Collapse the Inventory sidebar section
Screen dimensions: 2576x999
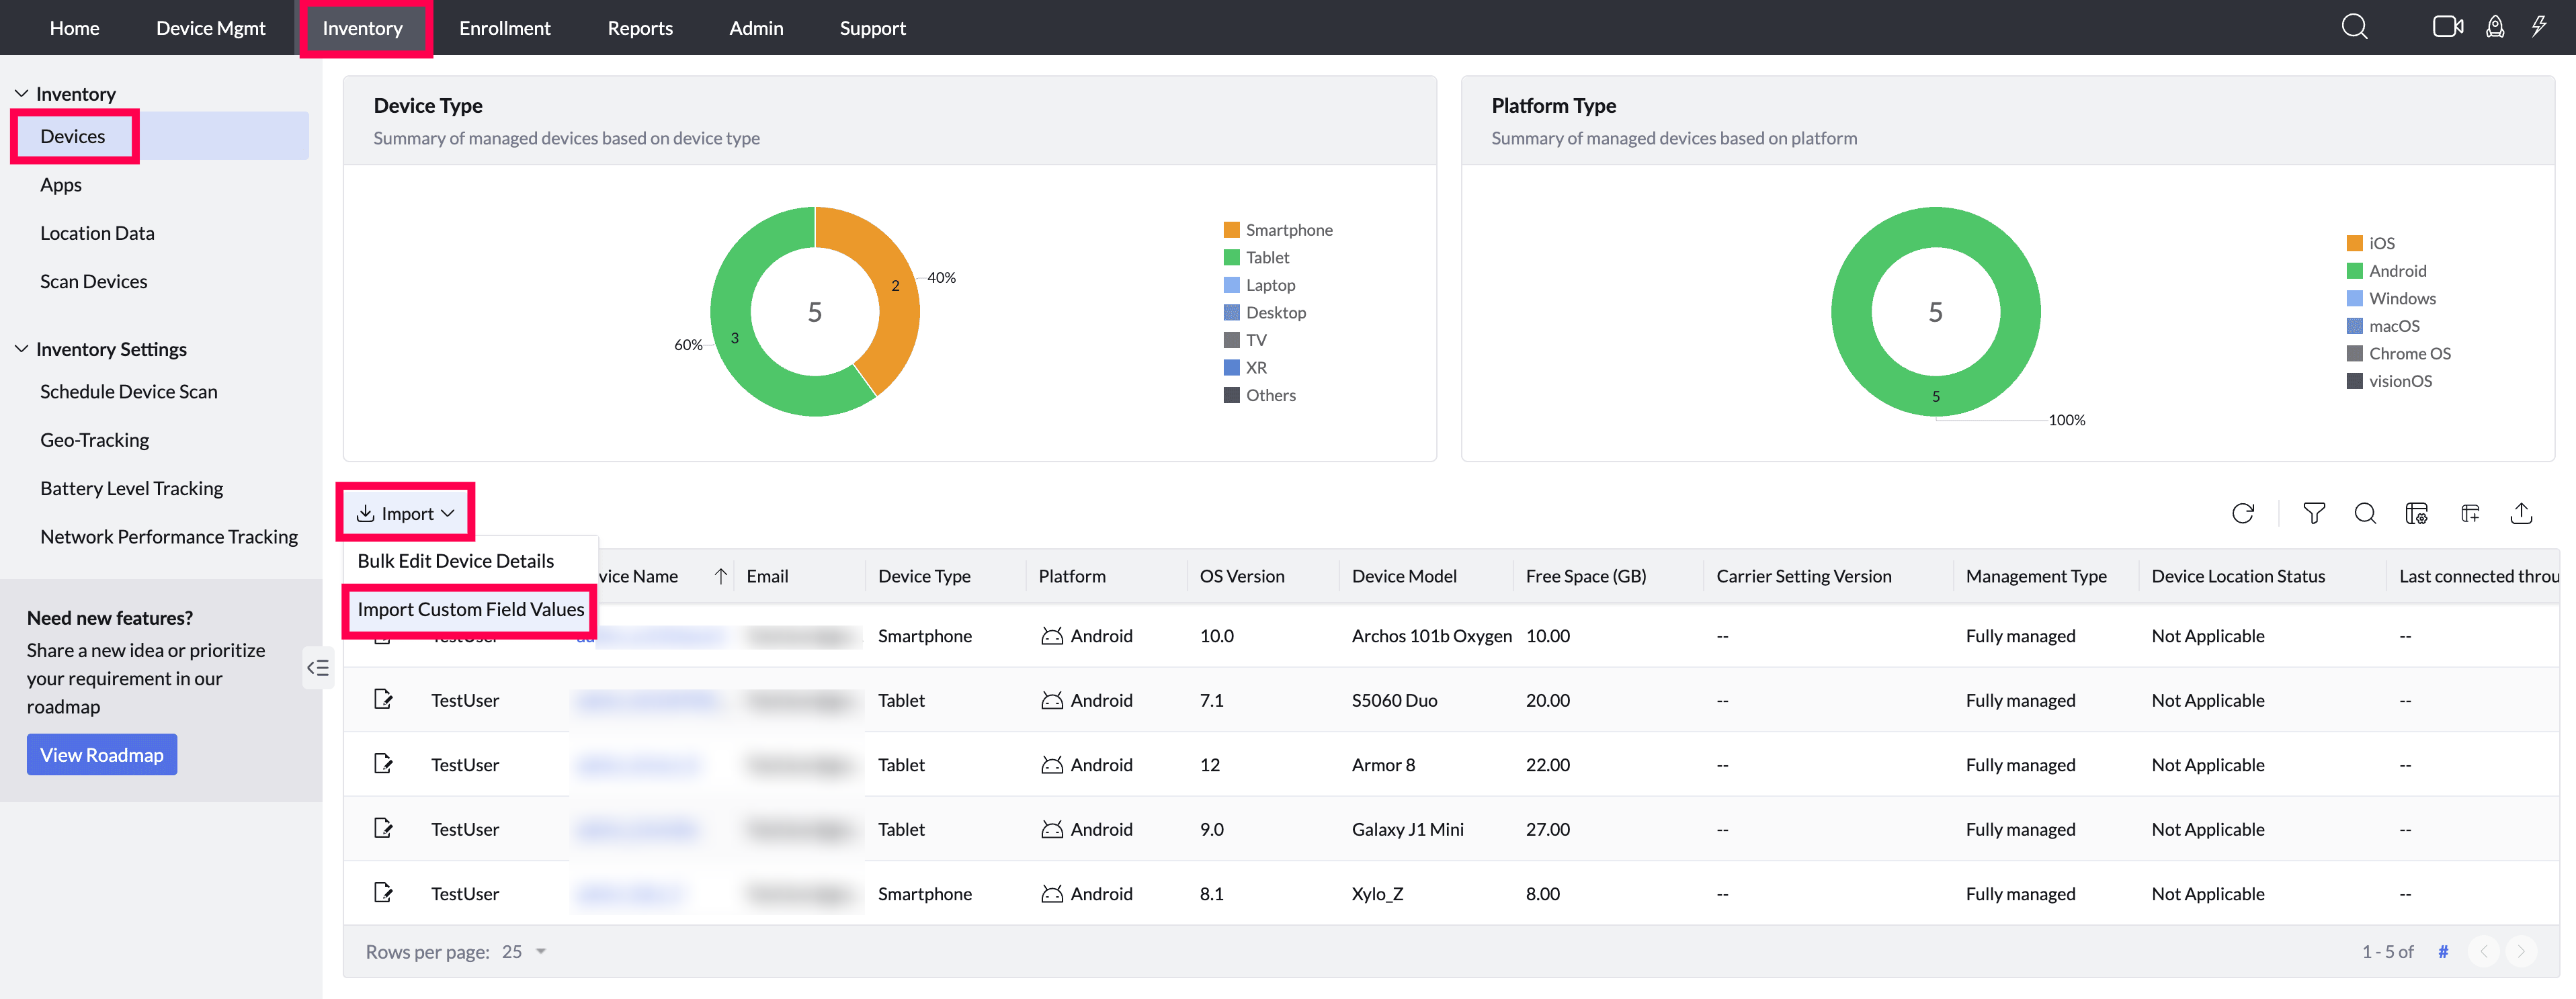[x=21, y=93]
